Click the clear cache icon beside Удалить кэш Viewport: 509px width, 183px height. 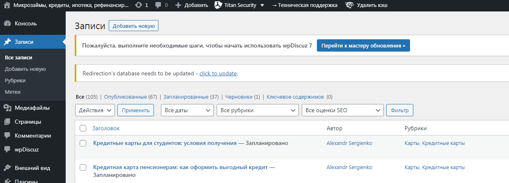click(349, 5)
